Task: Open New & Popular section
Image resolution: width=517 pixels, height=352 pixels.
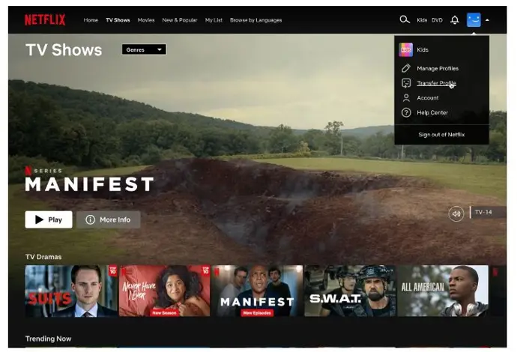Action: tap(180, 20)
